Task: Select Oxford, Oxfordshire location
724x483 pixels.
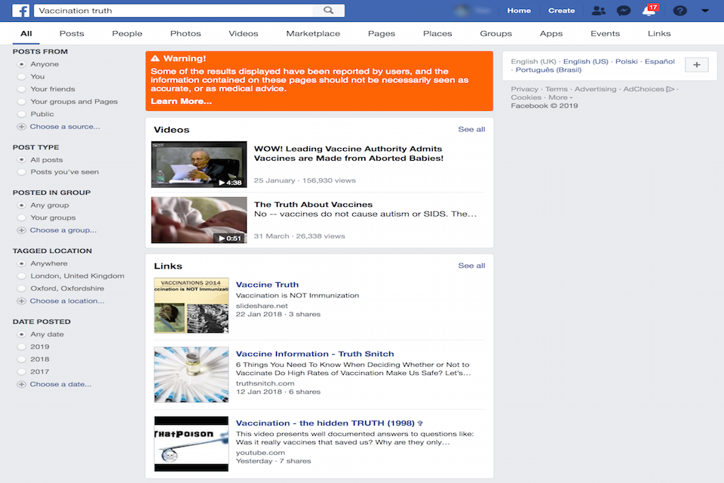Action: tap(21, 288)
